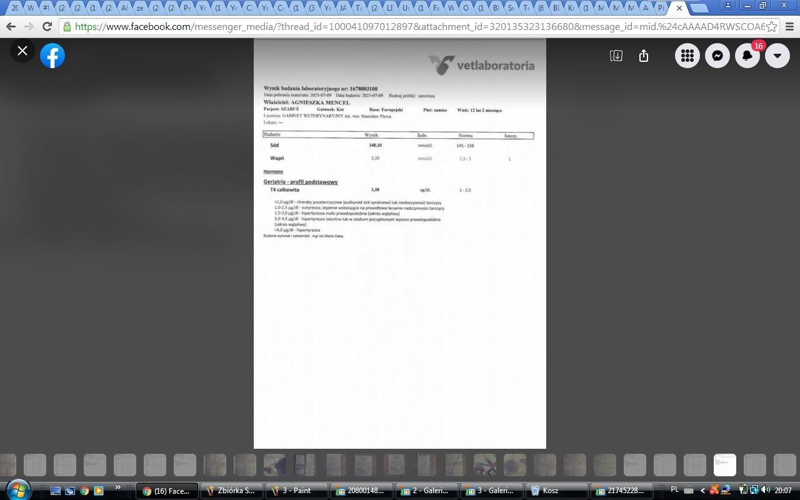Click the share/forward icon
Image resolution: width=800 pixels, height=500 pixels.
coord(644,56)
